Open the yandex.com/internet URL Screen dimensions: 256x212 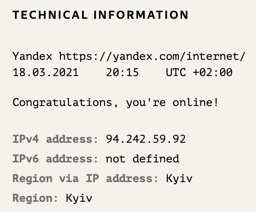coord(152,56)
